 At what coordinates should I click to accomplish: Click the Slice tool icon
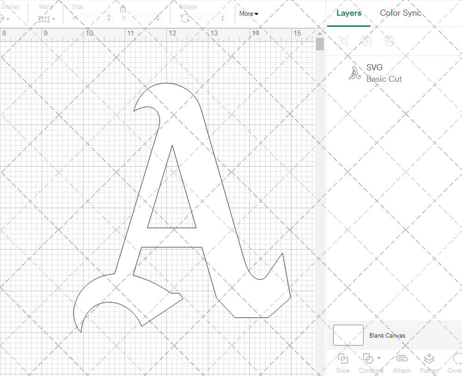(x=343, y=359)
